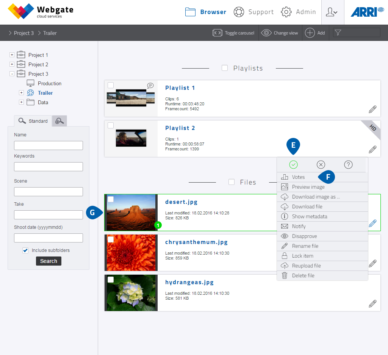Click the Shoot date field
388x355 pixels.
(x=48, y=238)
